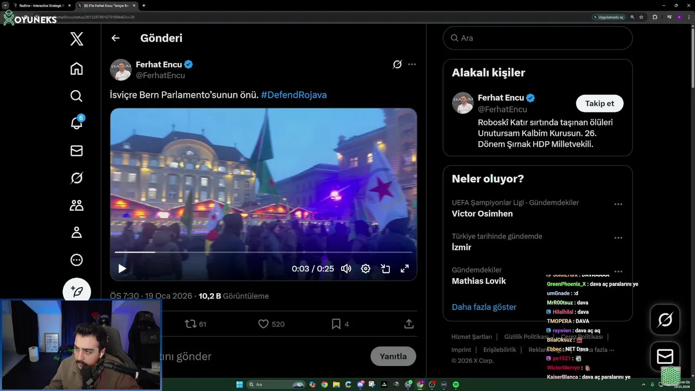Go to Home via house icon
Image resolution: width=695 pixels, height=391 pixels.
[77, 68]
